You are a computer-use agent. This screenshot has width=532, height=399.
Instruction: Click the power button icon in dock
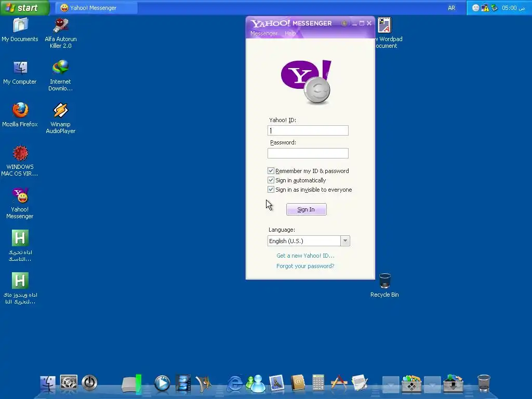(89, 383)
